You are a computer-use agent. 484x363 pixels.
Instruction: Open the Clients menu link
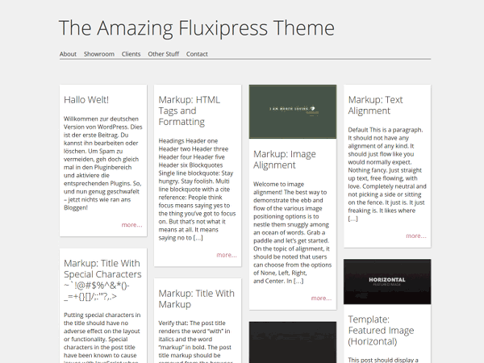point(131,54)
